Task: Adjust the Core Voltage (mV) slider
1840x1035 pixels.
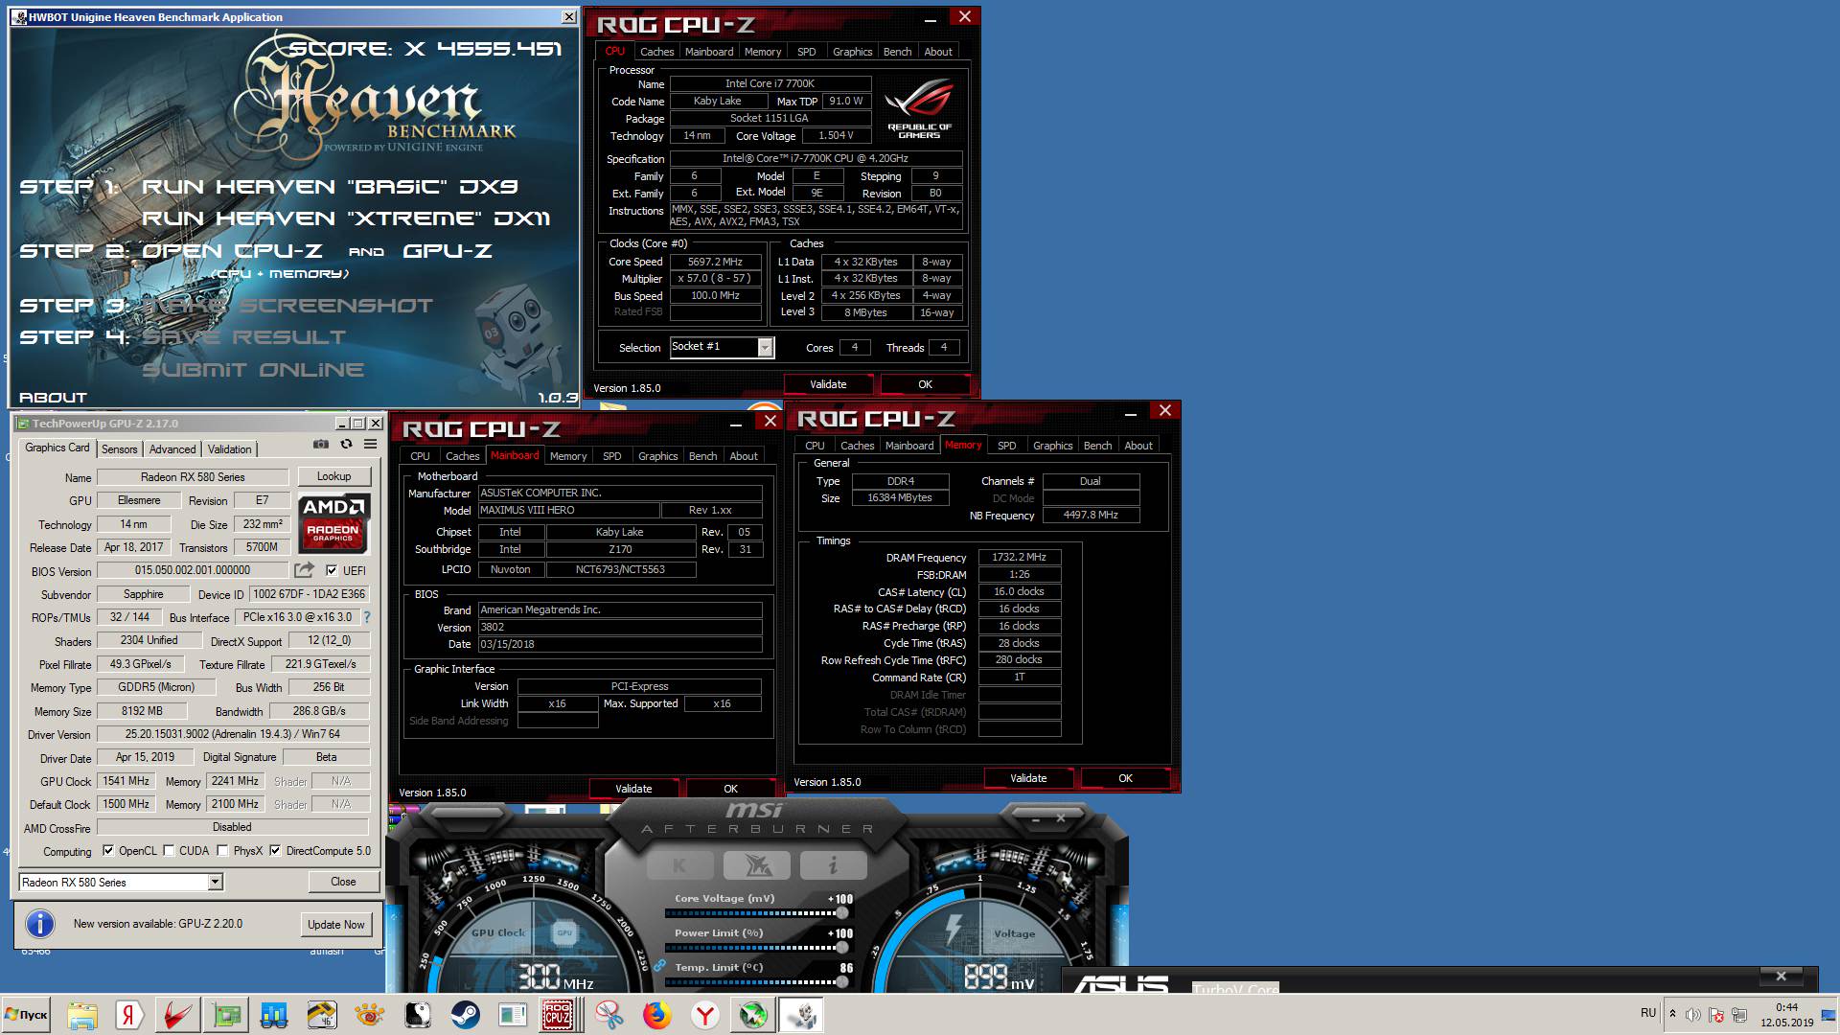Action: pyautogui.click(x=757, y=913)
